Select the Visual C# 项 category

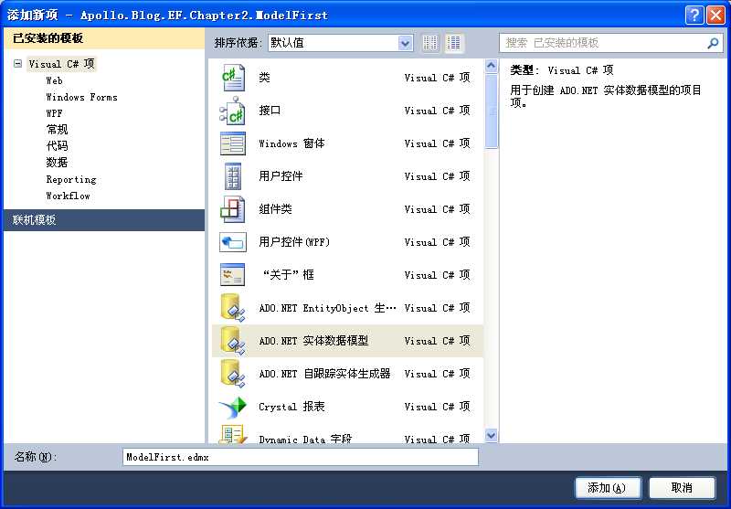(x=61, y=63)
